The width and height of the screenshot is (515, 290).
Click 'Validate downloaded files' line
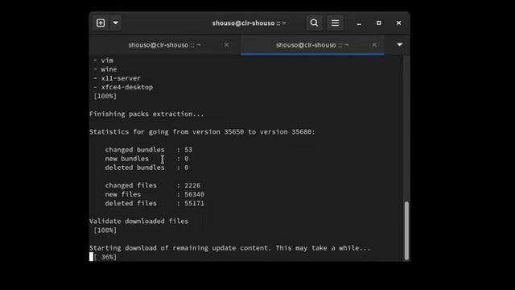pyautogui.click(x=139, y=222)
